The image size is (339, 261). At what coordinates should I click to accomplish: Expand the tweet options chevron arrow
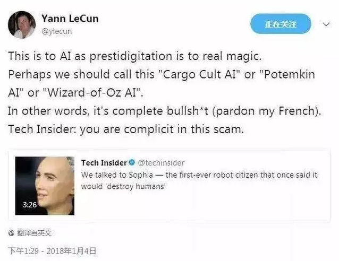point(326,24)
